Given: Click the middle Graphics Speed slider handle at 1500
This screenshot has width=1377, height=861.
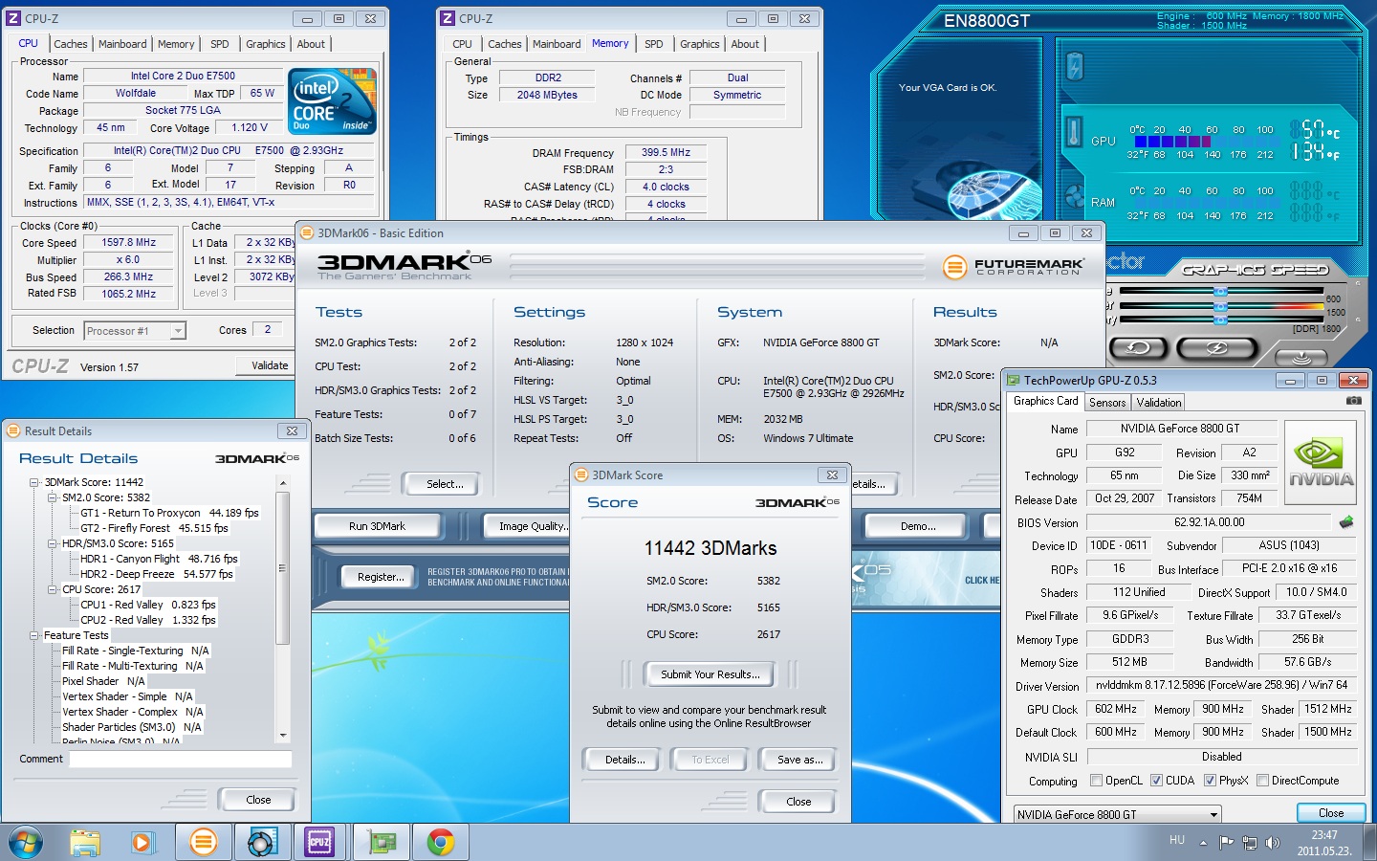Looking at the screenshot, I should 1220,307.
